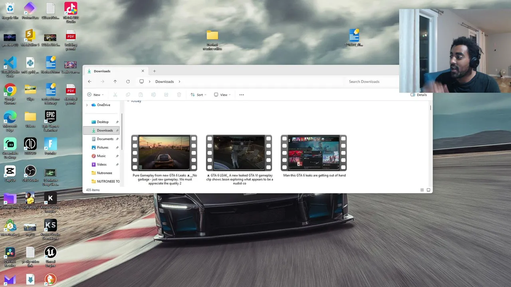
Task: Switch to details list view in status bar
Action: [x=422, y=190]
